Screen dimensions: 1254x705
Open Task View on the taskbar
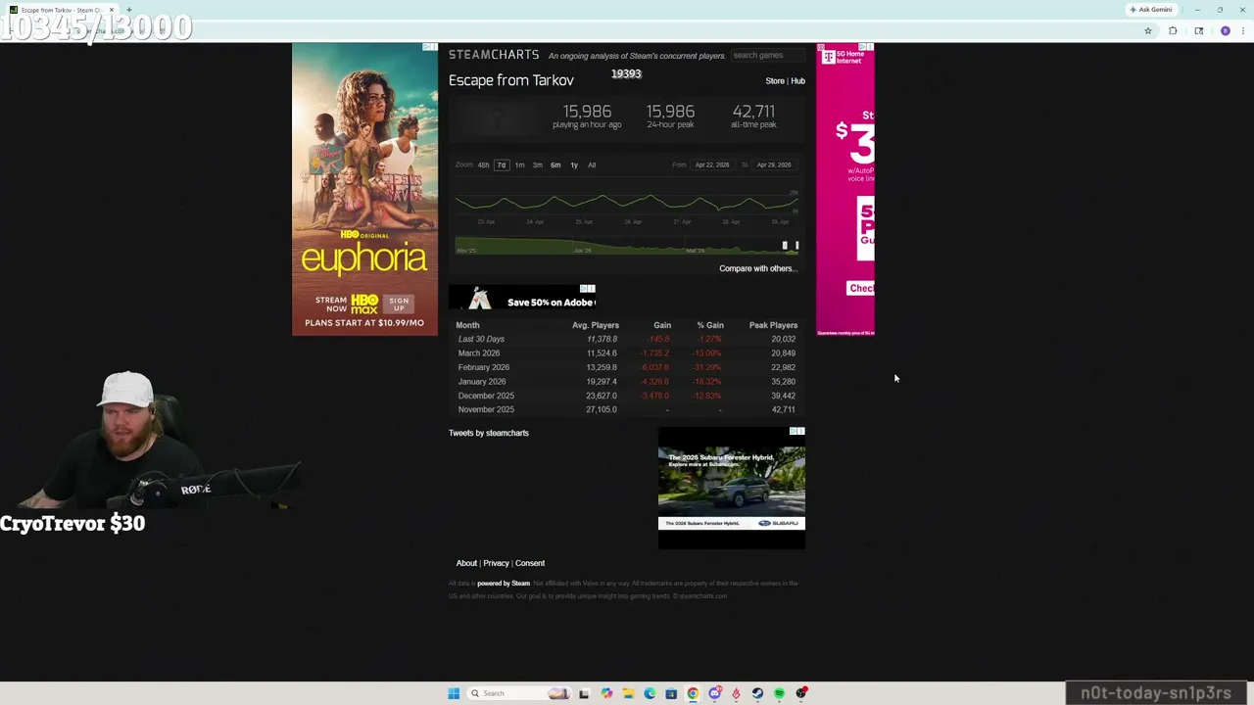[x=584, y=693]
